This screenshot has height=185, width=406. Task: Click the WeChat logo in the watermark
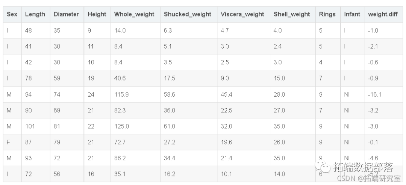tap(324, 167)
